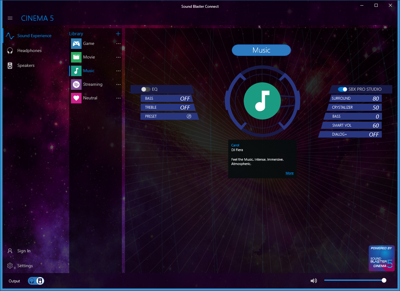Click the Streaming profile icon
The height and width of the screenshot is (291, 400).
[76, 85]
